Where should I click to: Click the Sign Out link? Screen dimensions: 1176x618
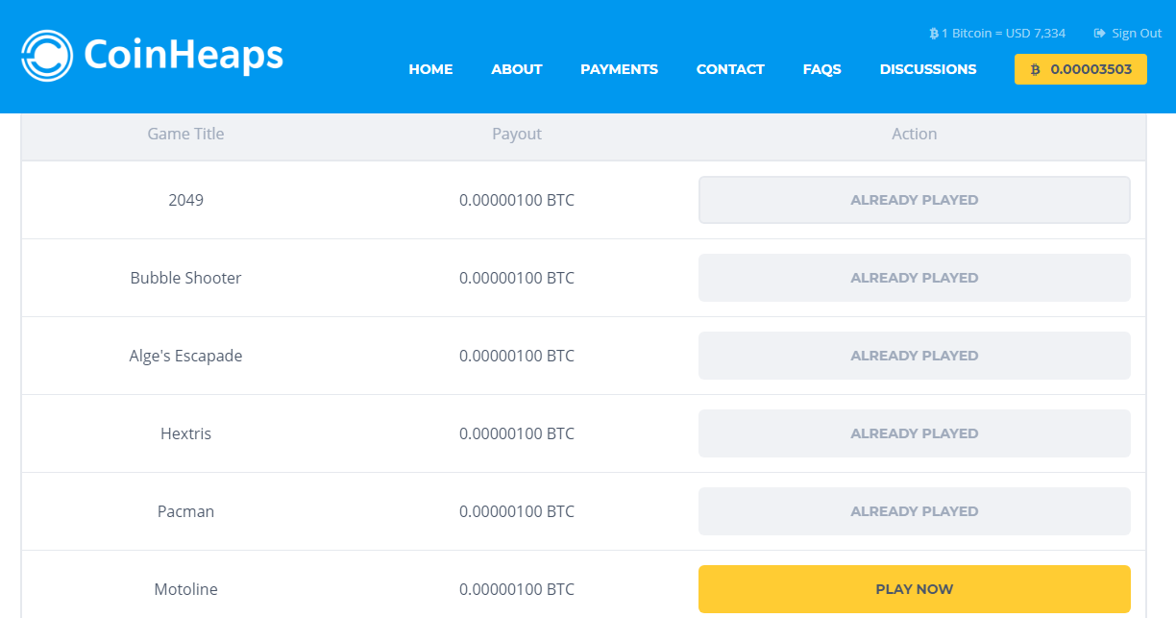(x=1136, y=34)
